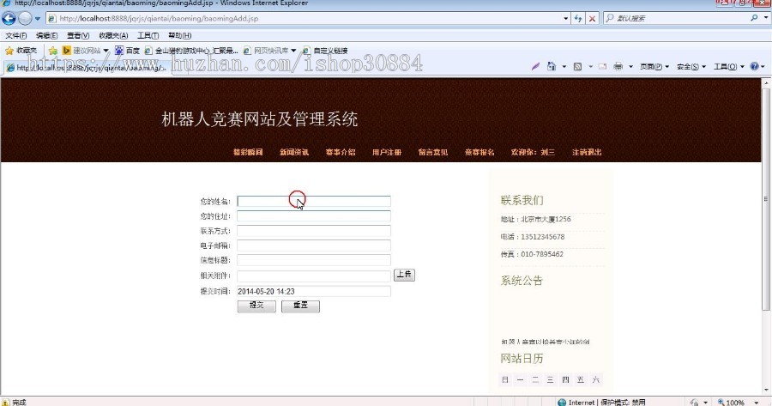Click the 网站日历 calendar heading
The height and width of the screenshot is (406, 772).
[x=522, y=359]
